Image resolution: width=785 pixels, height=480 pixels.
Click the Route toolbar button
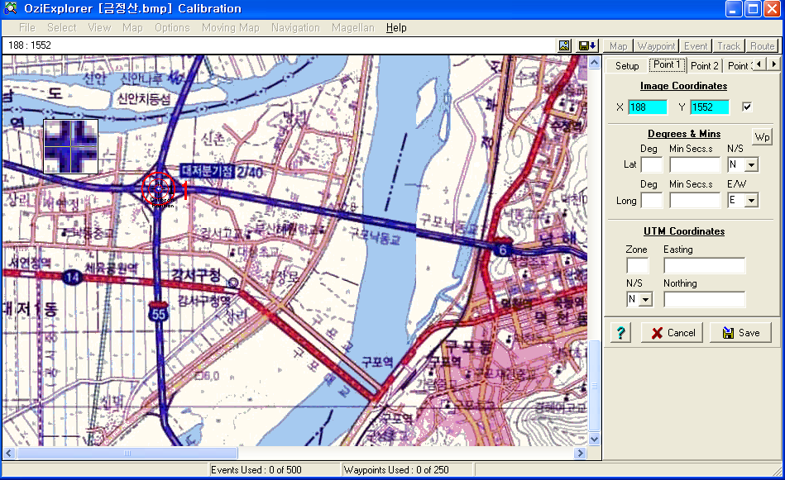(763, 46)
